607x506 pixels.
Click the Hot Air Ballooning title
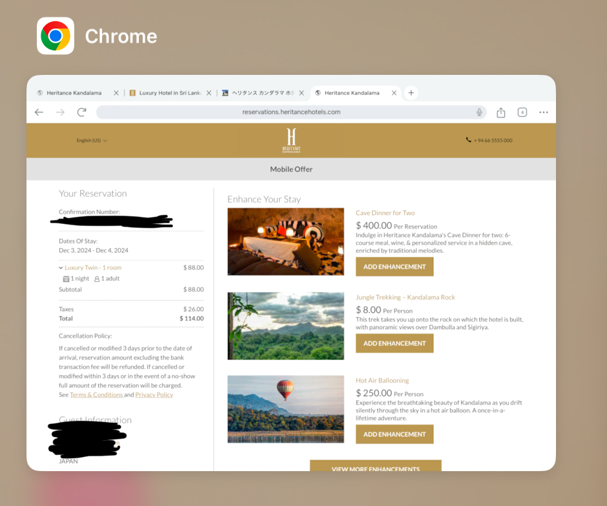pos(382,380)
